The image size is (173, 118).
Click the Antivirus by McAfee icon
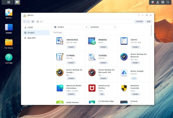click(x=92, y=88)
